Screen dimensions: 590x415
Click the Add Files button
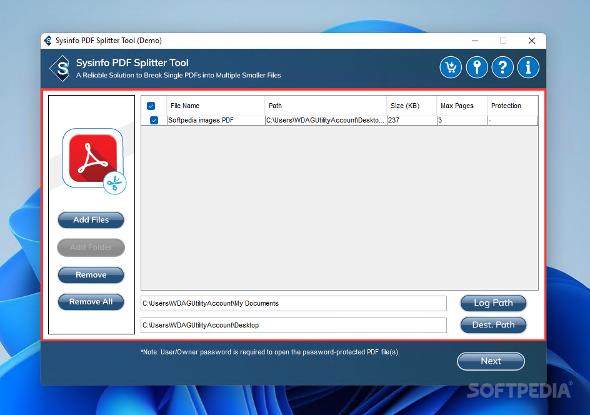(91, 220)
